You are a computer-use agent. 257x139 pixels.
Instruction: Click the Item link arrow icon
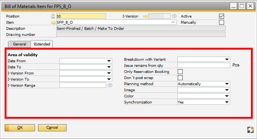click(54, 23)
